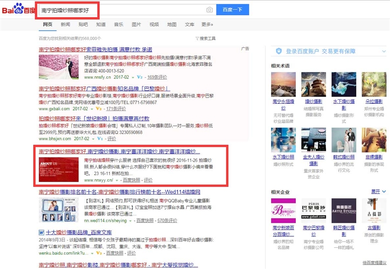Click V3 badge for wenku.baidu.com result
390x269 pixels.
point(99,253)
